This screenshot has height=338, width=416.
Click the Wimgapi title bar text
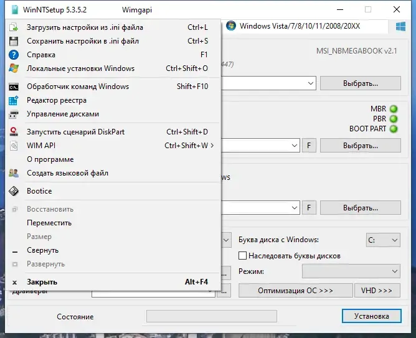click(137, 10)
